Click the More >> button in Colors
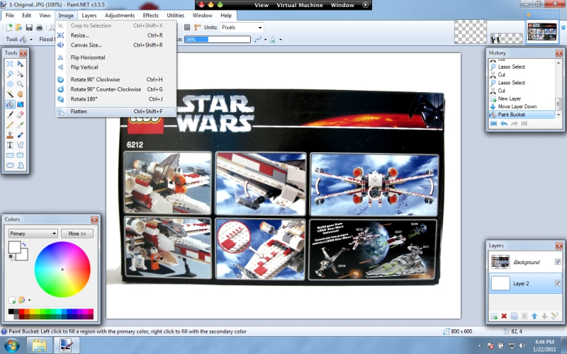567x354 pixels. [77, 234]
